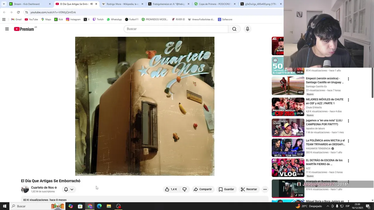Save video using Guardar button
The width and height of the screenshot is (374, 210).
(226, 189)
